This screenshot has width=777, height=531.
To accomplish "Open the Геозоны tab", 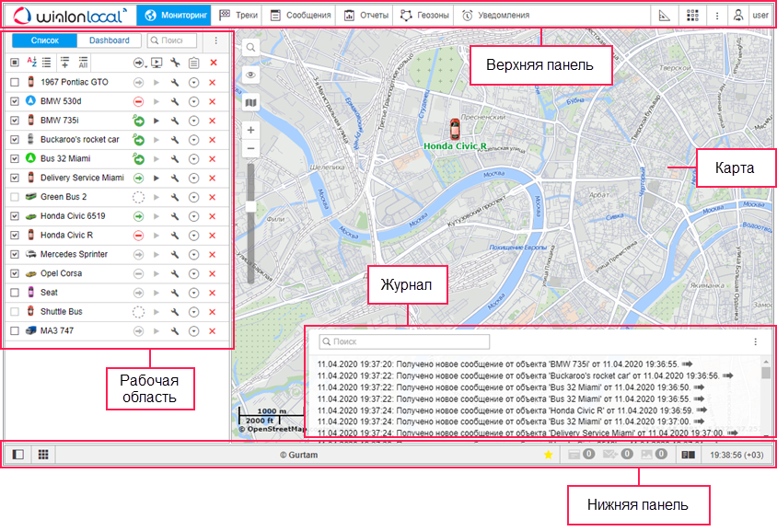I will pos(424,16).
